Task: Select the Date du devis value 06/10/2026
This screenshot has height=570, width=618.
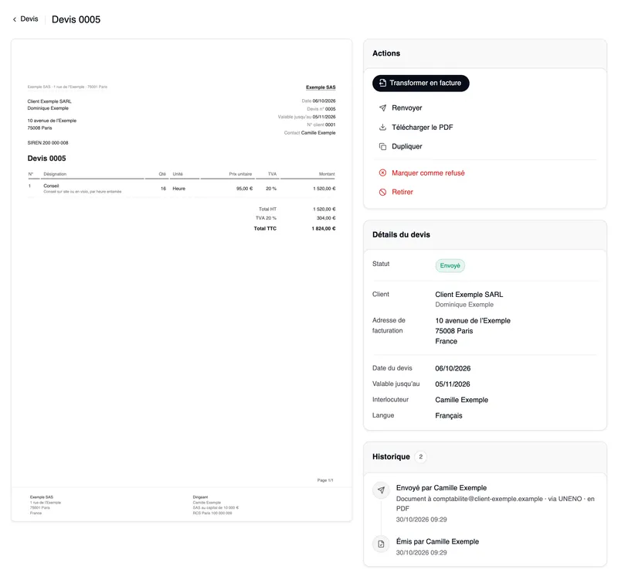Action: point(453,368)
